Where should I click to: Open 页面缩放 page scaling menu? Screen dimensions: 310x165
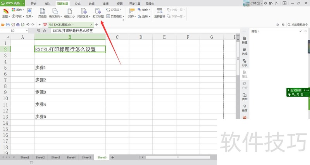coord(115,16)
